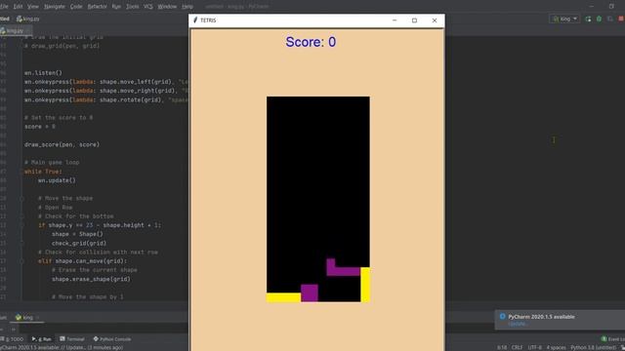Click the yellow vertical block at grid right
This screenshot has width=625, height=351.
(365, 285)
